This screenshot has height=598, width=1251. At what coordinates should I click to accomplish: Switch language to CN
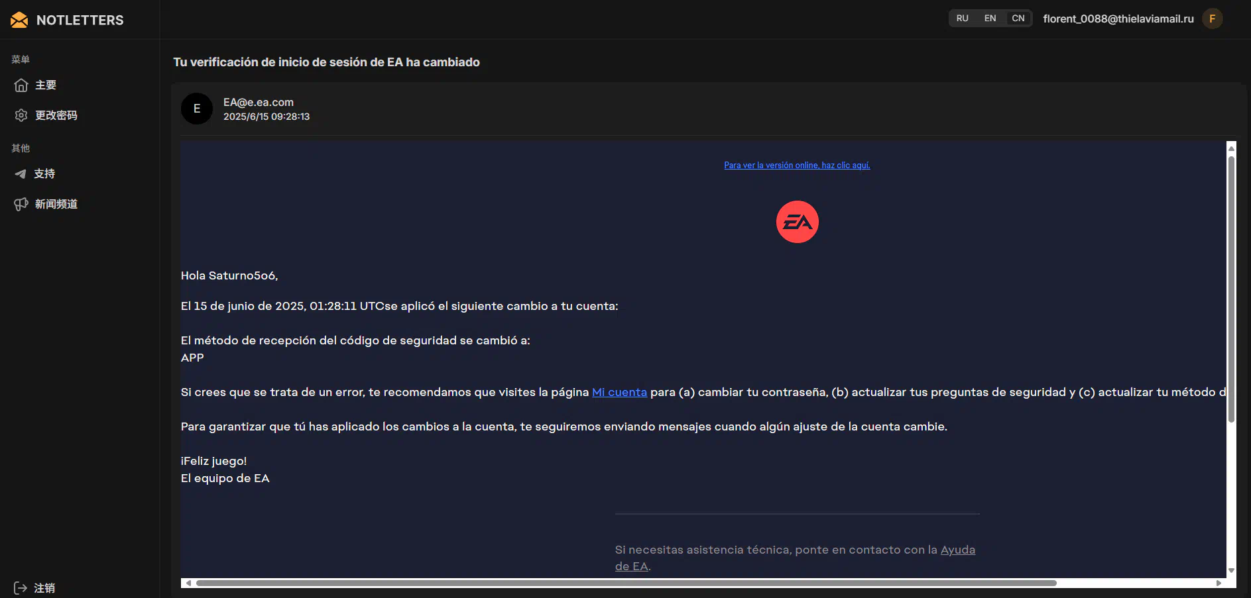click(x=1018, y=19)
